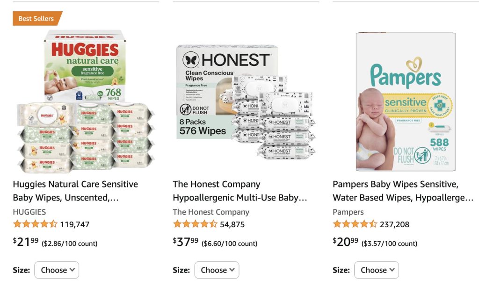Open the 54,875 reviews count link

click(x=232, y=224)
